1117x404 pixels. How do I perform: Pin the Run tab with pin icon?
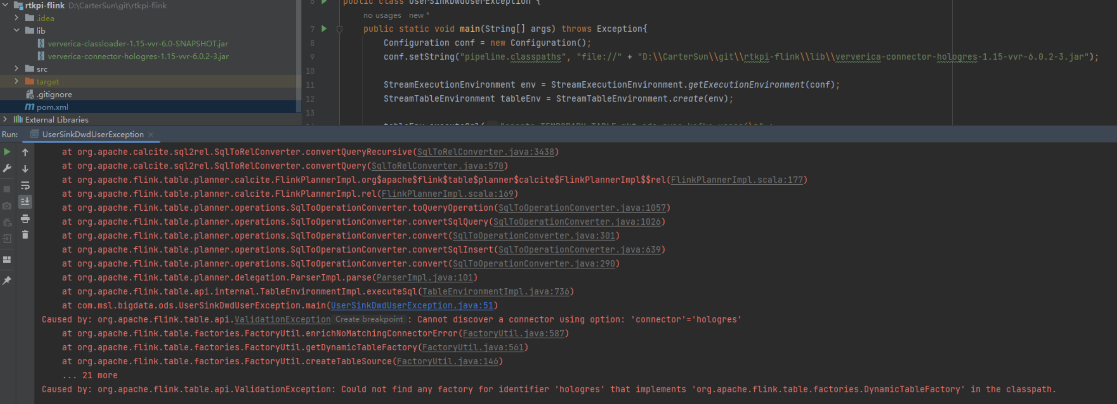click(x=7, y=280)
